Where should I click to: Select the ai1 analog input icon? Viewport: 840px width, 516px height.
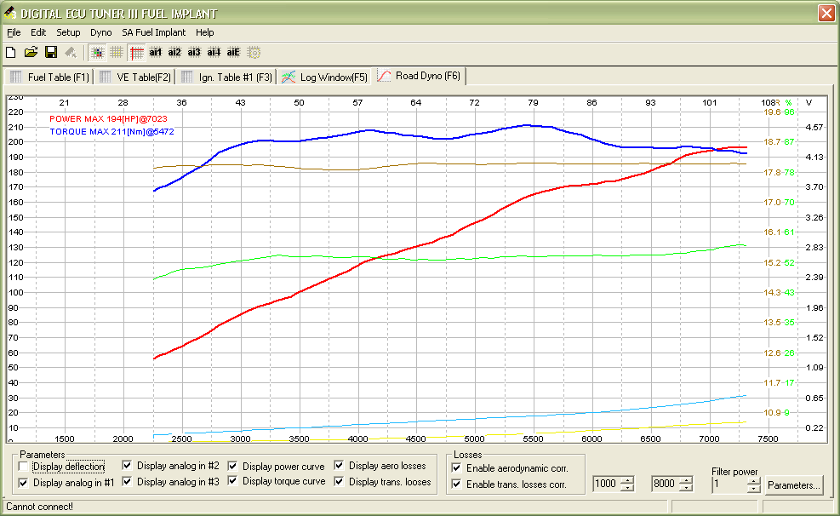156,52
